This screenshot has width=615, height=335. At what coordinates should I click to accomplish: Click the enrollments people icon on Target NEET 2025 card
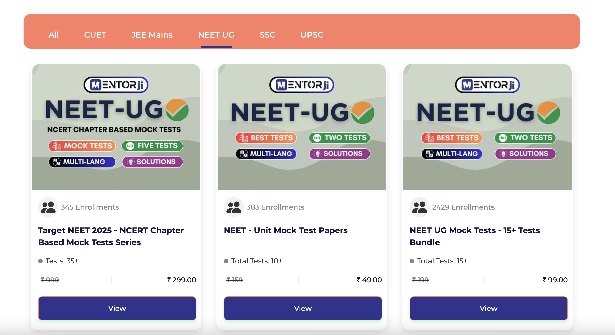coord(48,207)
